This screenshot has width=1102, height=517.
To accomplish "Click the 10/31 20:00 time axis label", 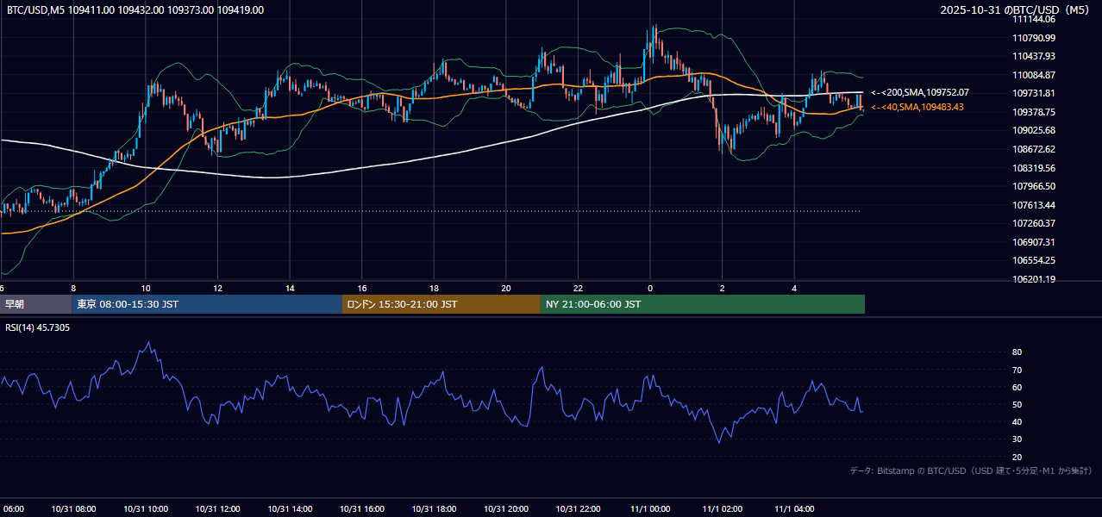I will tap(505, 509).
